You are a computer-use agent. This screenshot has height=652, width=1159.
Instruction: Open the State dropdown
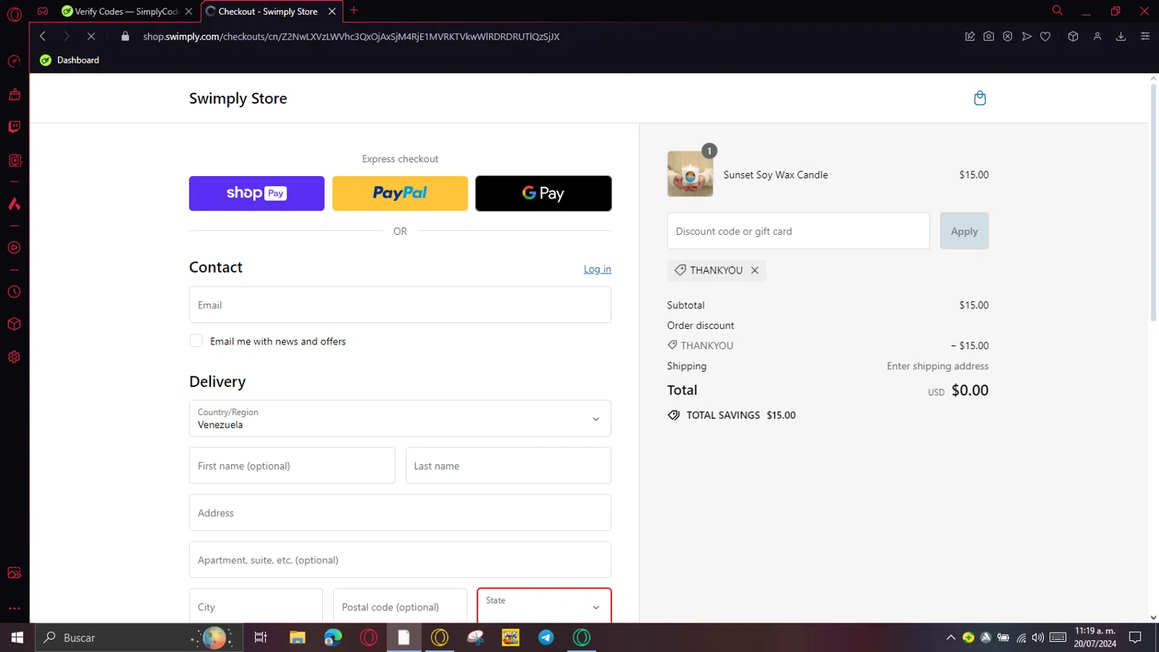tap(544, 606)
